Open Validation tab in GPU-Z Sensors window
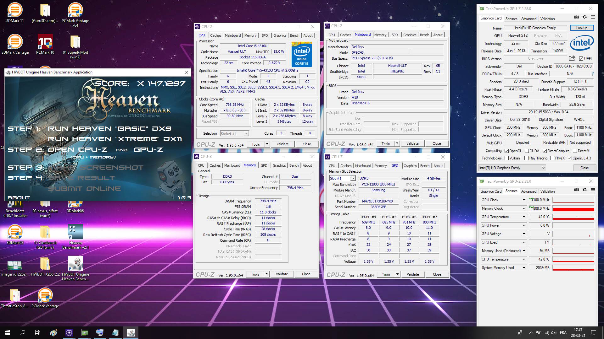The height and width of the screenshot is (339, 604). [547, 191]
